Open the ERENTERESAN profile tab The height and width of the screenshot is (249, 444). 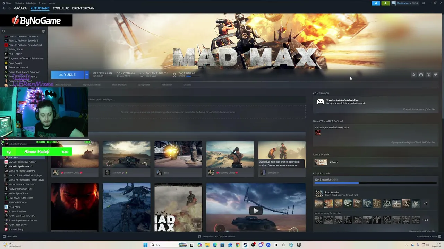point(83,8)
